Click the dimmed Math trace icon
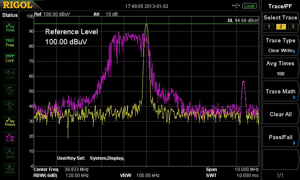Screen dimensions: 300x180 click(10, 169)
